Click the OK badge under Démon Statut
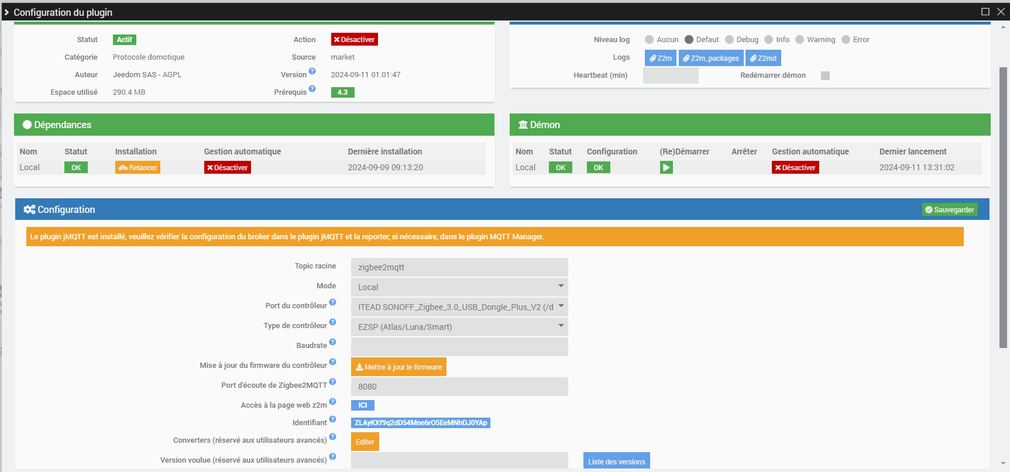The image size is (1010, 472). [561, 168]
